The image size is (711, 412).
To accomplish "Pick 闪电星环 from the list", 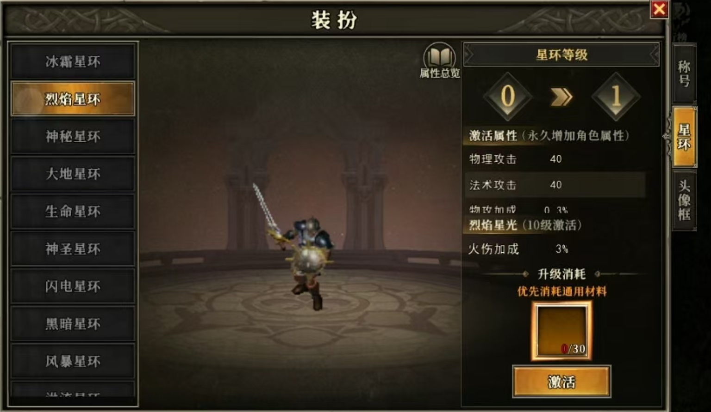I will tap(73, 286).
